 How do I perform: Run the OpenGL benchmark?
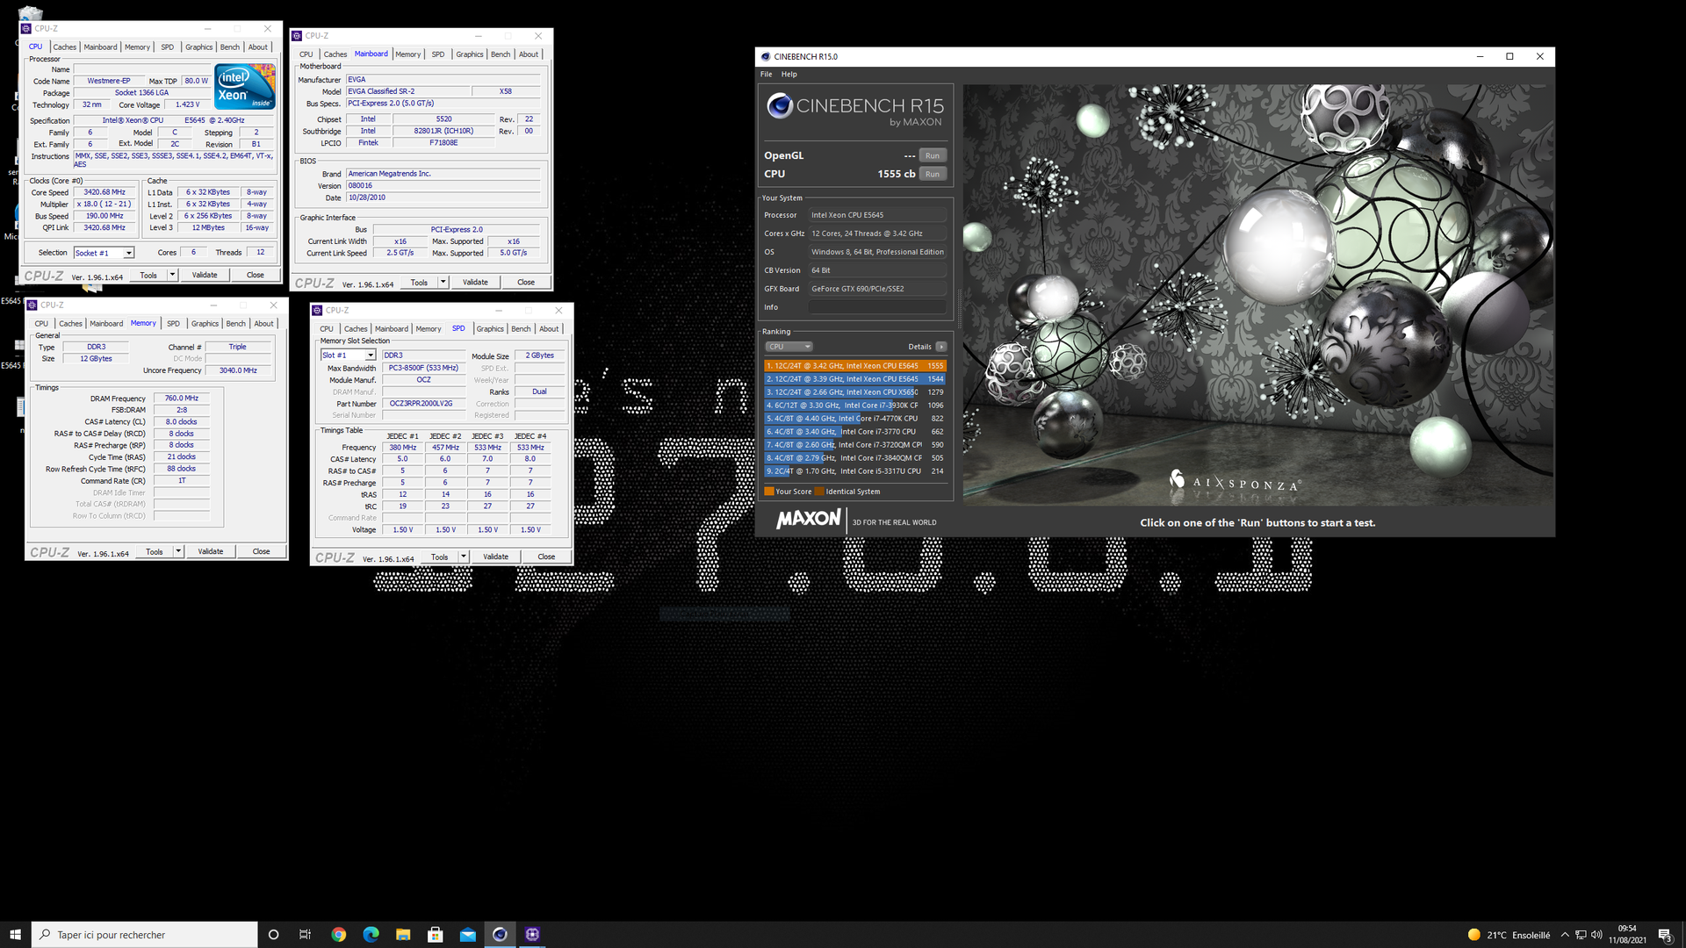(932, 155)
